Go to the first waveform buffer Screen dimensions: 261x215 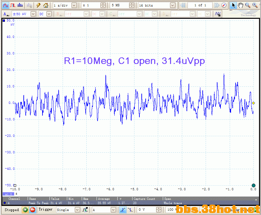coord(183,6)
